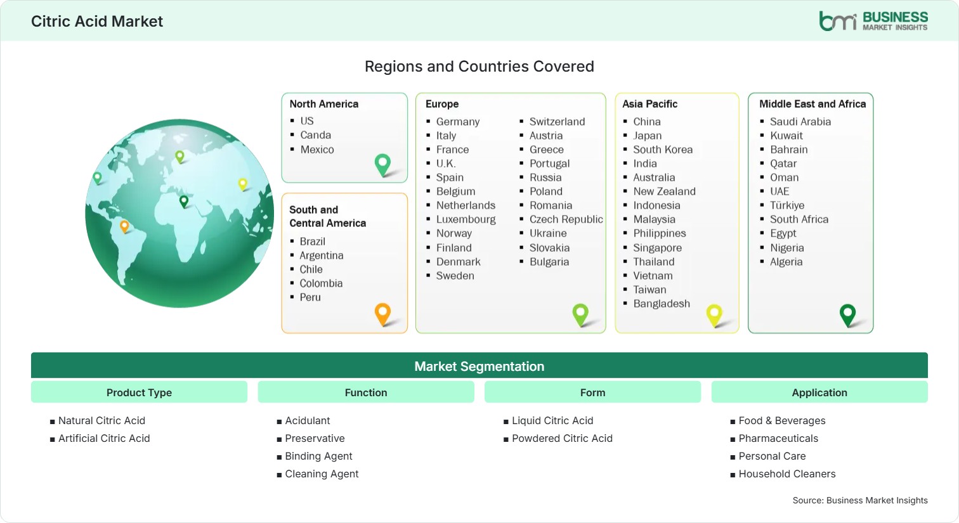Click Artificial Citric Acid item
This screenshot has height=523, width=959.
point(104,438)
